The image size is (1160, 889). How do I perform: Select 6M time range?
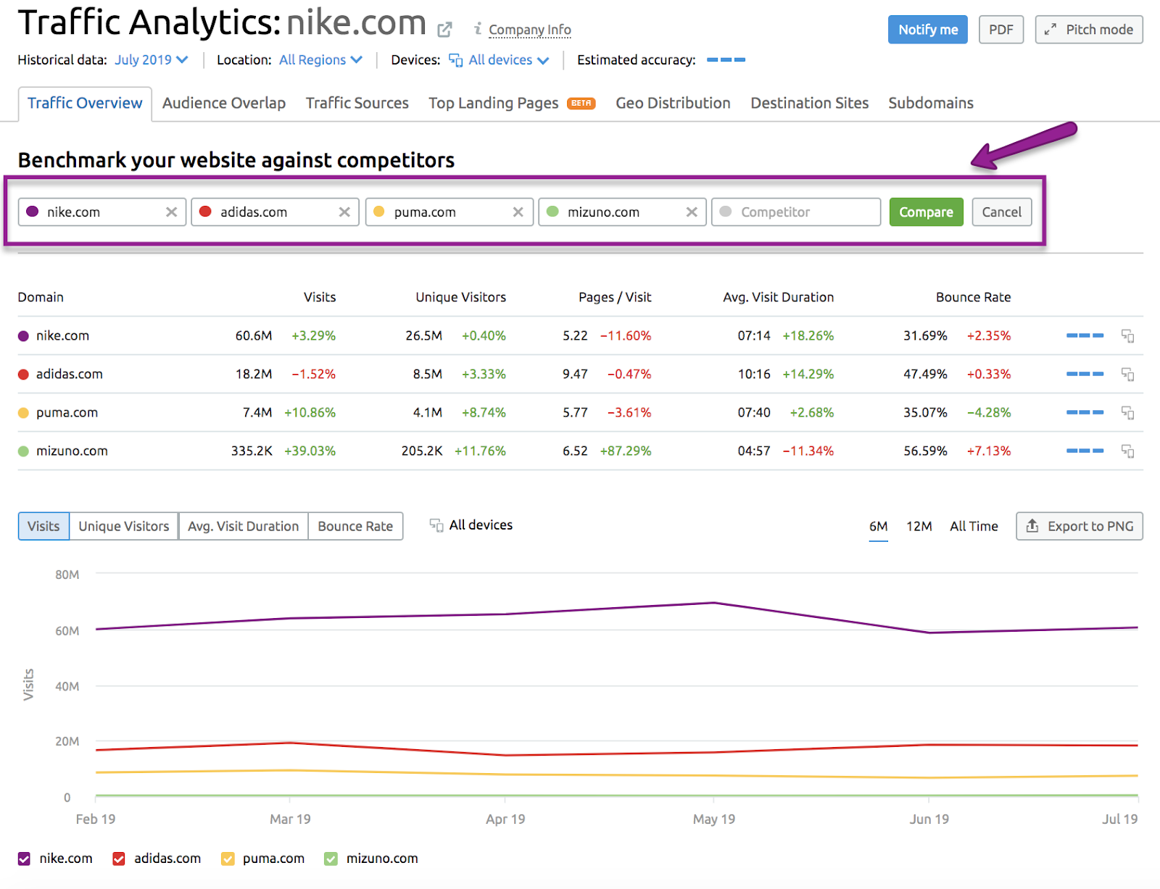coord(878,527)
